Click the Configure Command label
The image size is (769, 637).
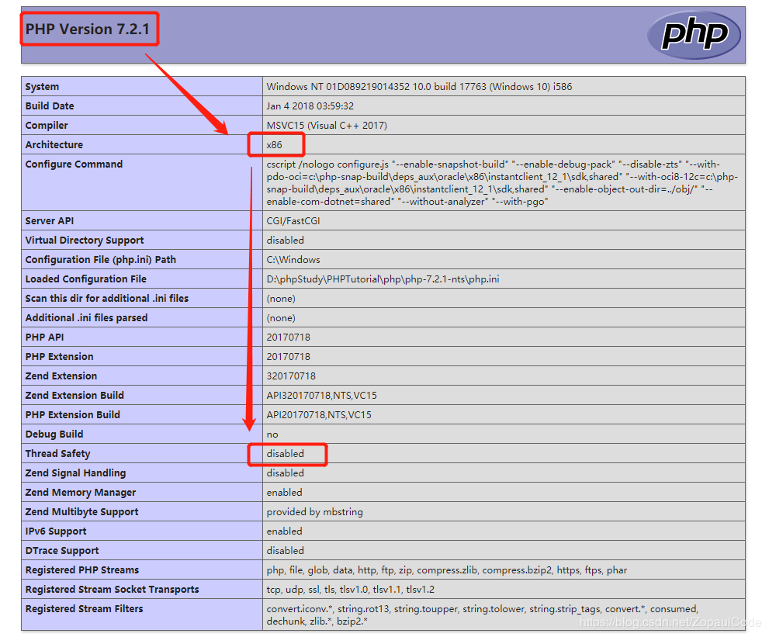pos(74,164)
